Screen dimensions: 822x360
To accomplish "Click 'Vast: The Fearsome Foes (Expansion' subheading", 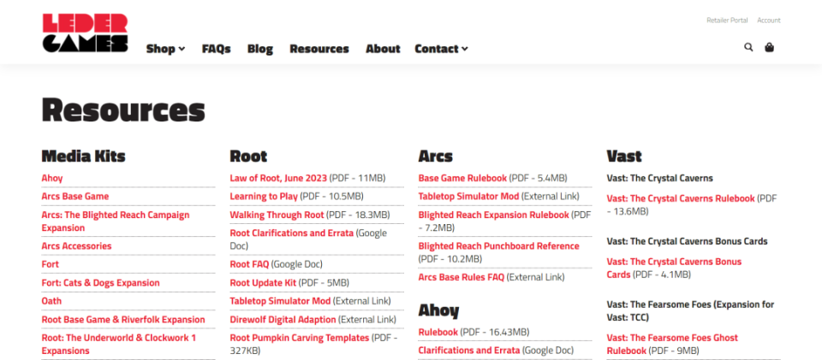I will 690,310.
